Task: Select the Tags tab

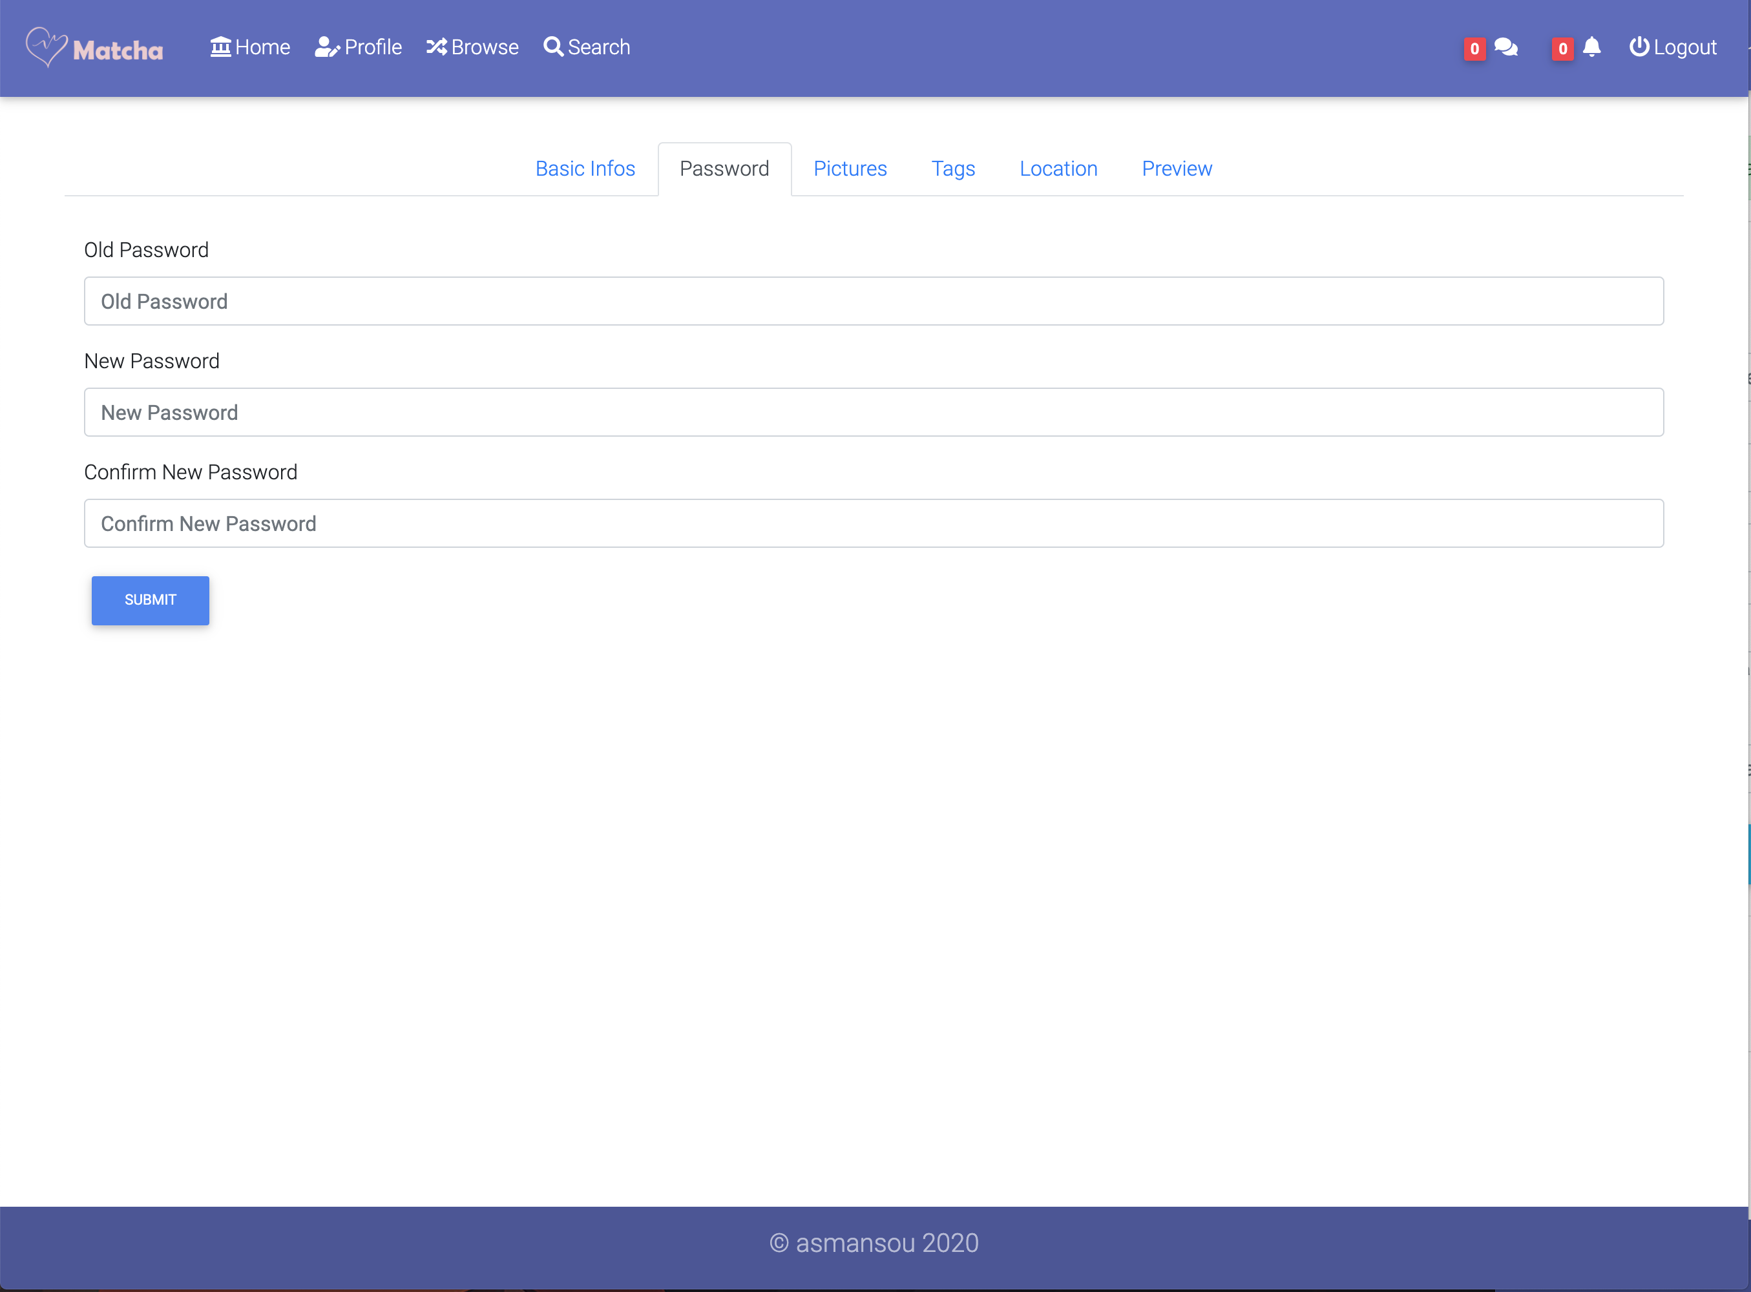Action: point(952,169)
